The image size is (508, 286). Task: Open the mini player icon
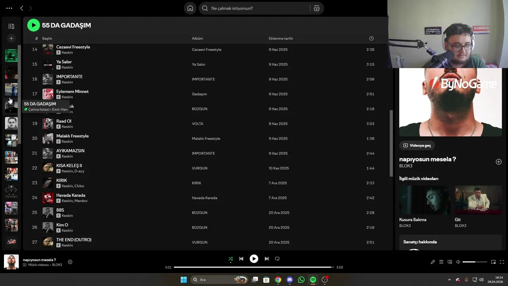coord(494,262)
